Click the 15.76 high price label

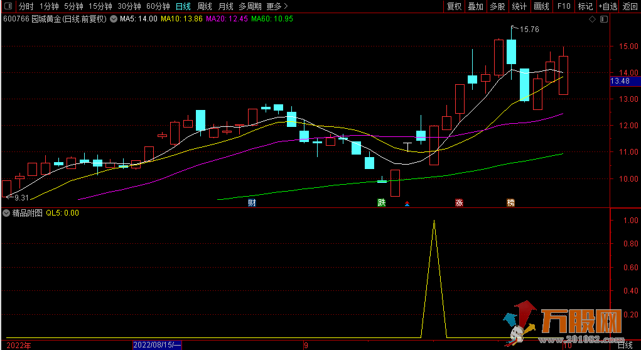529,30
